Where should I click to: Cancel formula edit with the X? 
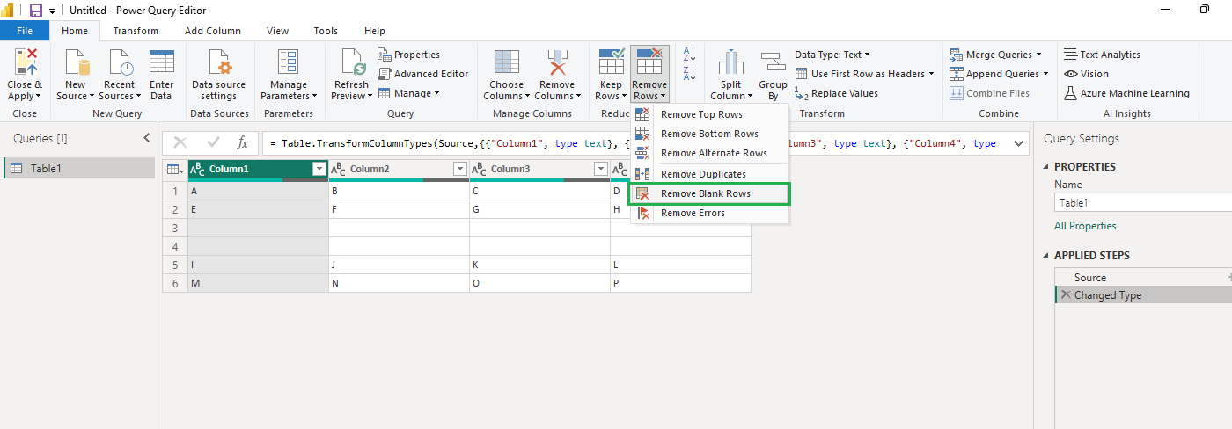point(180,142)
